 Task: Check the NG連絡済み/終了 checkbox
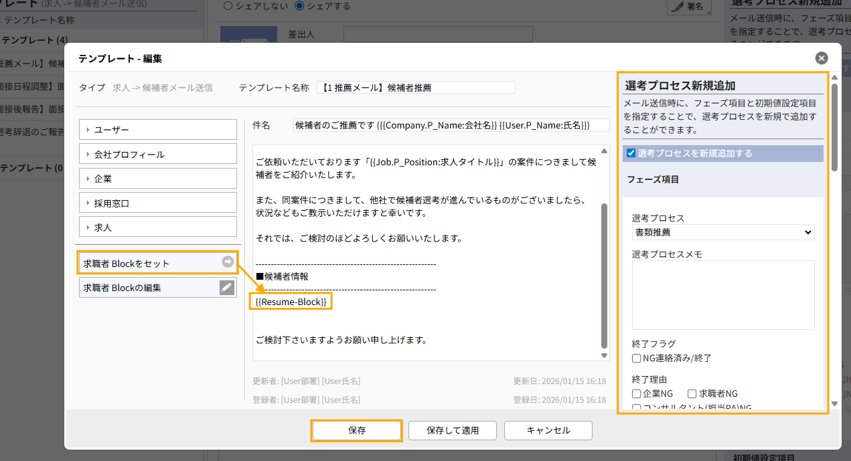point(637,359)
